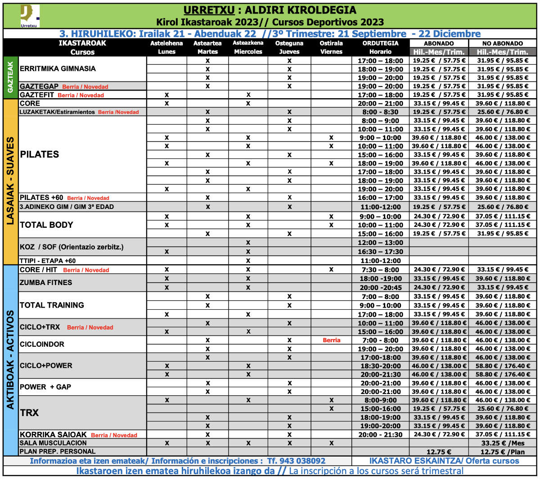This screenshot has height=480, width=540.
Task: Click the 'ORDUTEGIA Horario' column header
Action: point(380,47)
